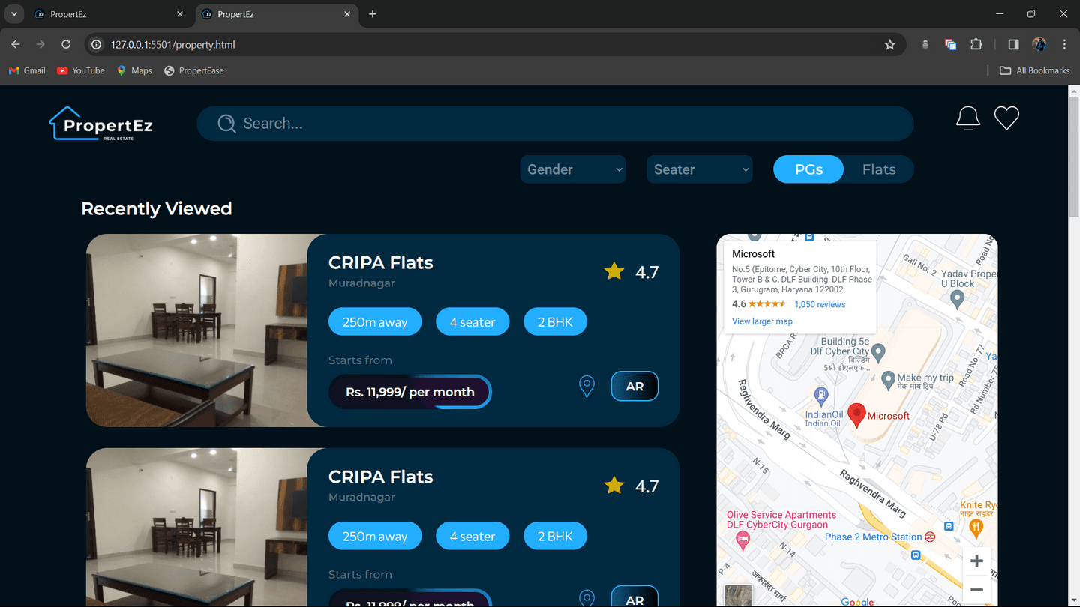Expand the Gender dropdown

[x=573, y=169]
